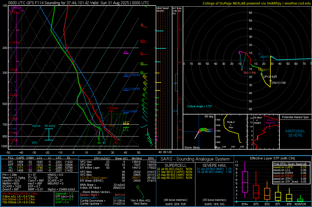
Task: Click the surface dewpoint value 67
Action: point(104,143)
